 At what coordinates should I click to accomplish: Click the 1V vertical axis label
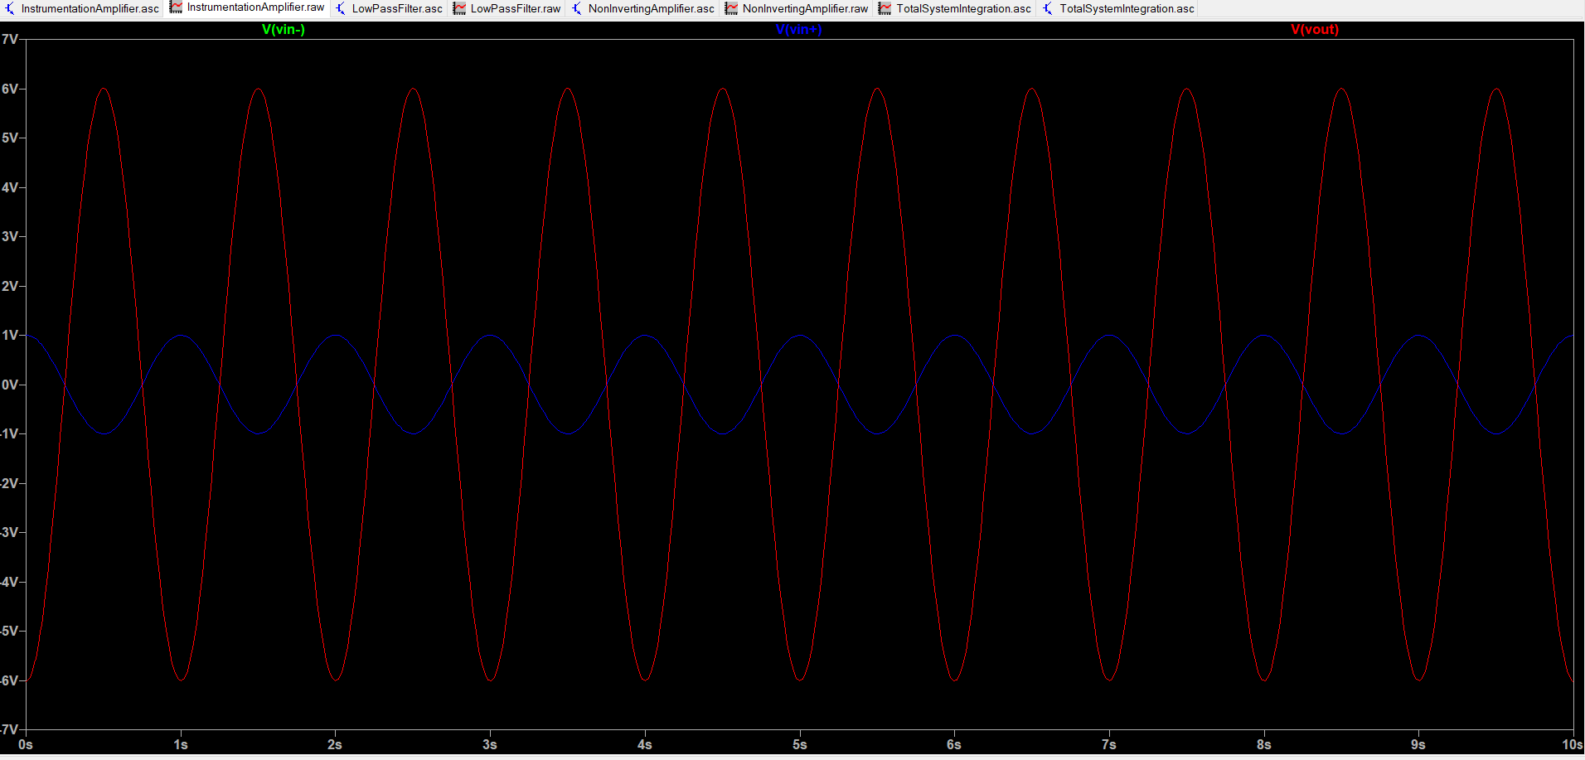pyautogui.click(x=9, y=335)
